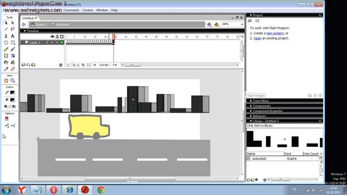This screenshot has height=195, width=347.
Task: Activate the Zoom magnifier tool
Action: [x=12, y=81]
